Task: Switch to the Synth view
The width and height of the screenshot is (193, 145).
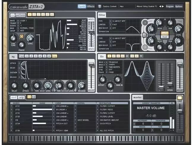Action: 82,7
